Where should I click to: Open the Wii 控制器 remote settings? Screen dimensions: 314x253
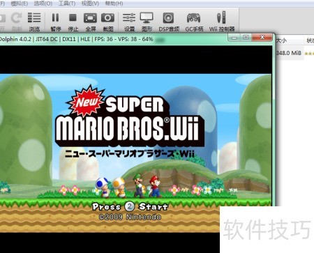point(221,22)
